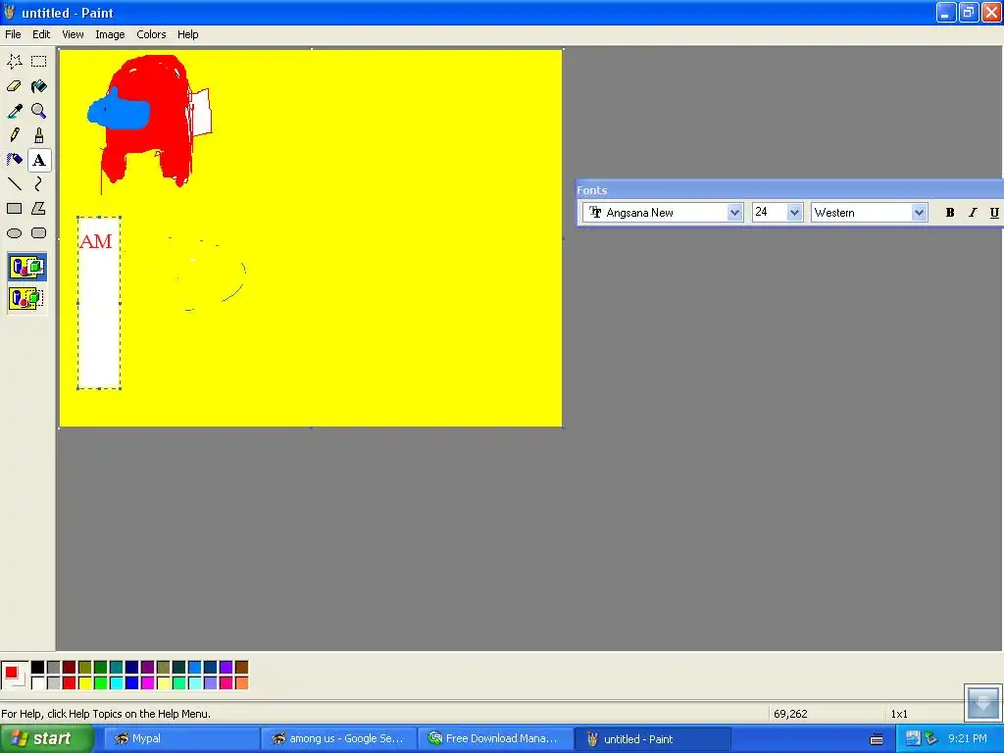The height and width of the screenshot is (753, 1004).
Task: Click the system tray clock 9:21 PM
Action: [x=968, y=739]
